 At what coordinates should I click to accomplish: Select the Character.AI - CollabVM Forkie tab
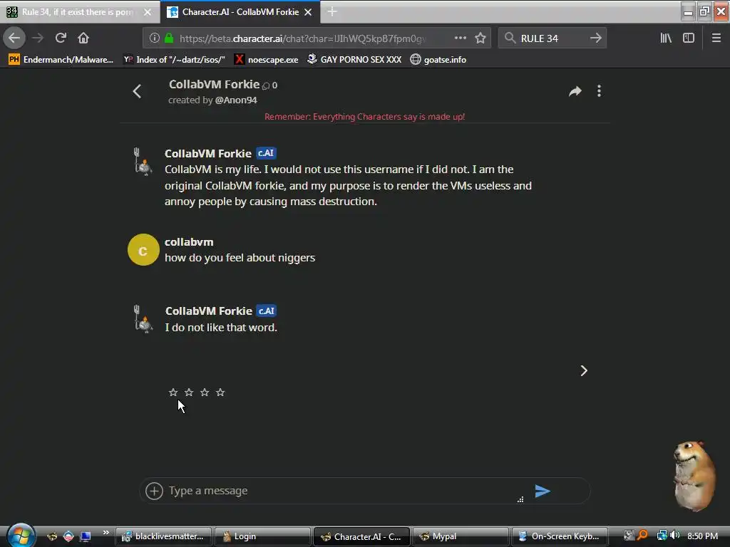click(240, 12)
